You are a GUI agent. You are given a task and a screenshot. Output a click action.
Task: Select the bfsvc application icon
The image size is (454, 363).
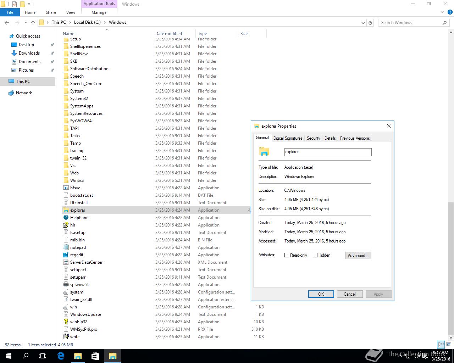point(66,188)
